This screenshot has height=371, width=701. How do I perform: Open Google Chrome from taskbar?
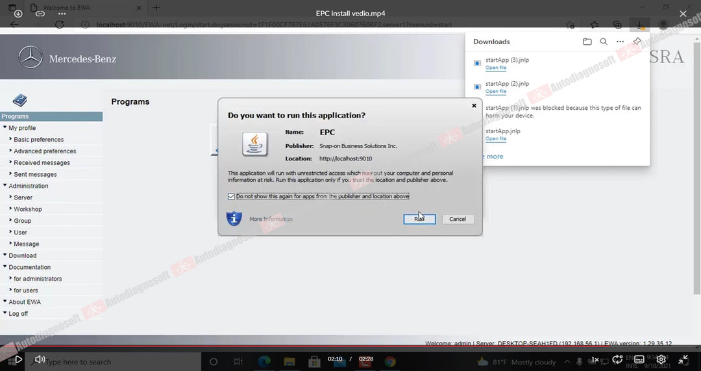point(390,362)
